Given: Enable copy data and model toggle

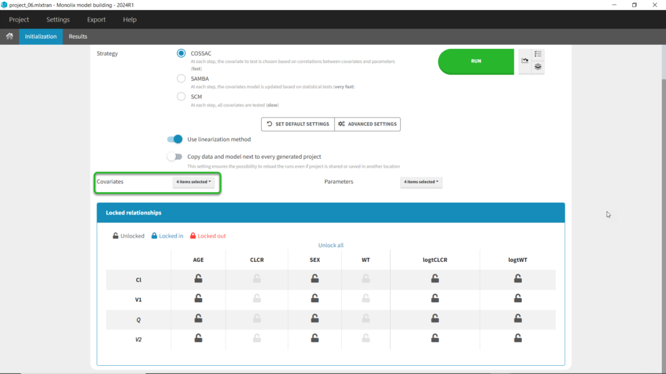Looking at the screenshot, I should pyautogui.click(x=175, y=157).
